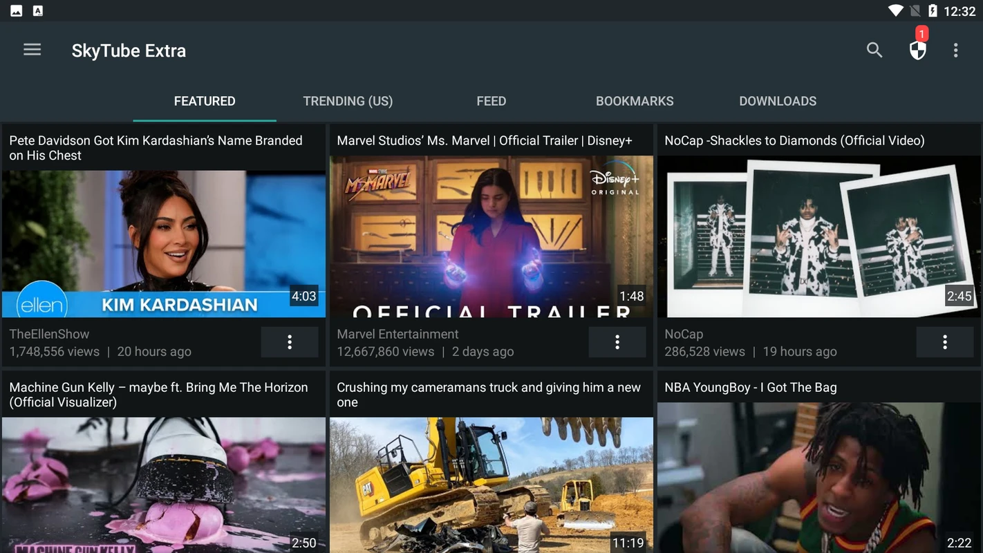Open the DOWNLOADS tab
This screenshot has width=983, height=553.
point(778,101)
